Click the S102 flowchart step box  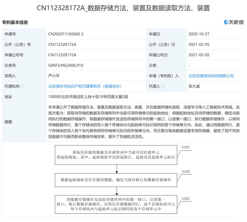[x=116, y=180]
